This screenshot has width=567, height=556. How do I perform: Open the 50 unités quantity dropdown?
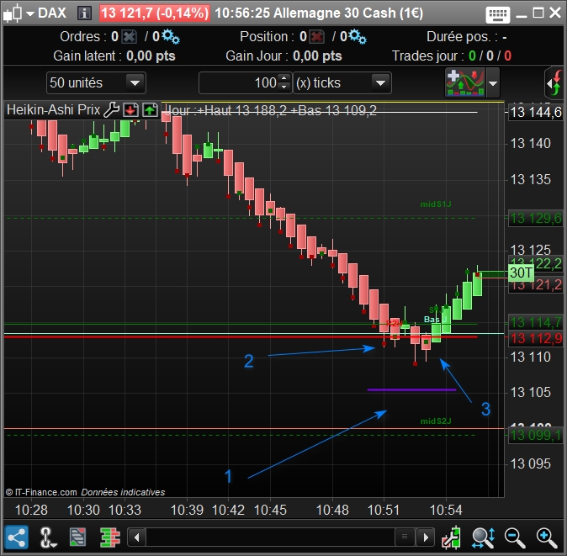pos(96,82)
